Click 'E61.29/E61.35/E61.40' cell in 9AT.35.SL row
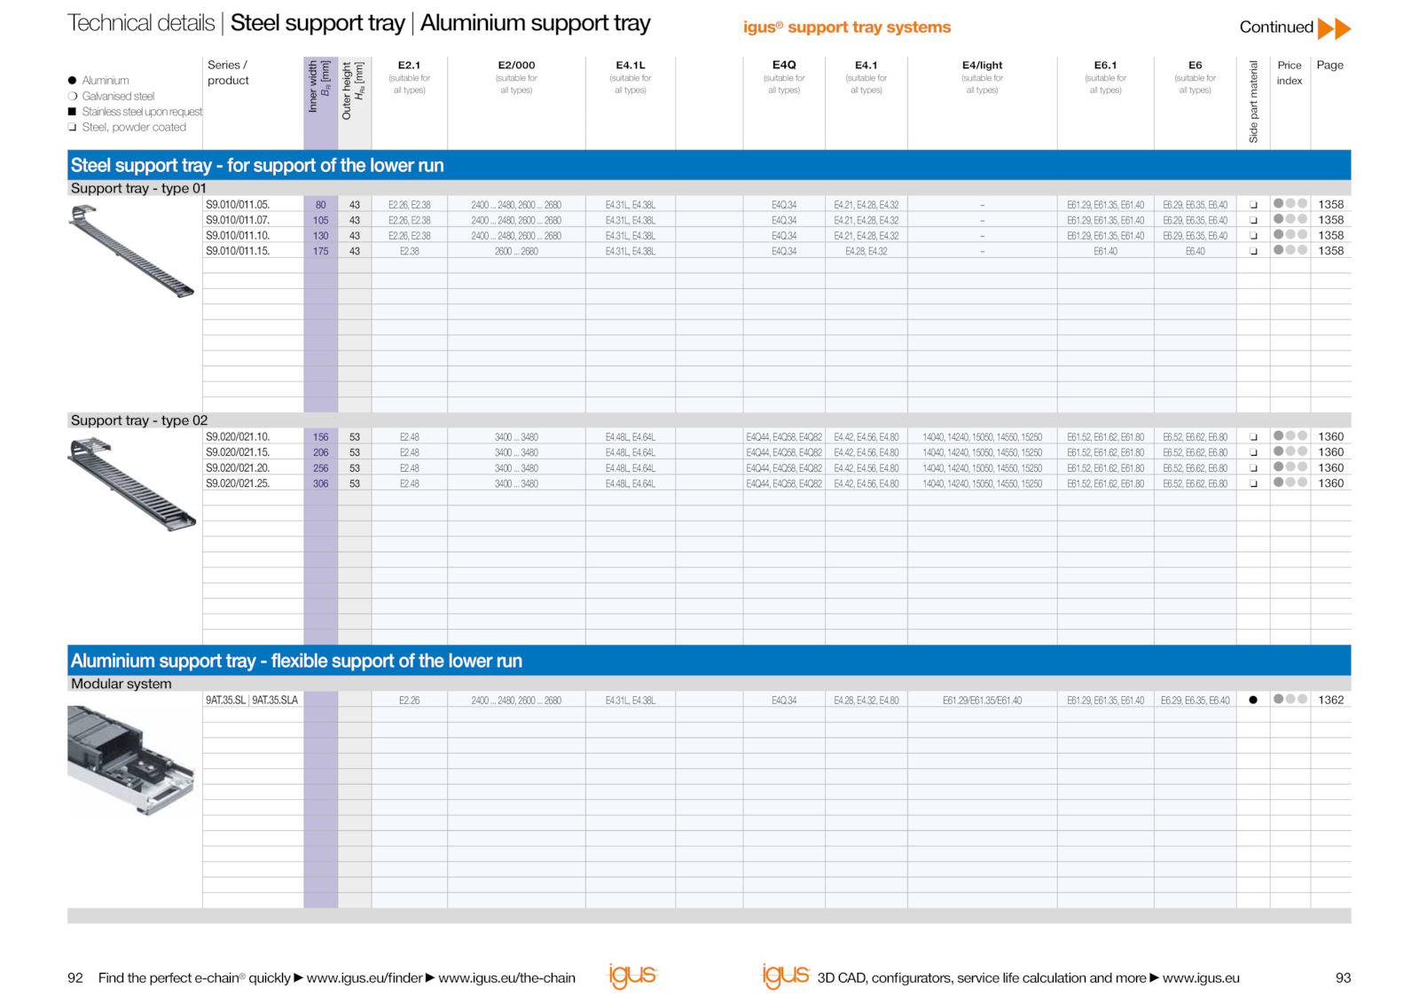Image resolution: width=1419 pixels, height=1003 pixels. (983, 701)
